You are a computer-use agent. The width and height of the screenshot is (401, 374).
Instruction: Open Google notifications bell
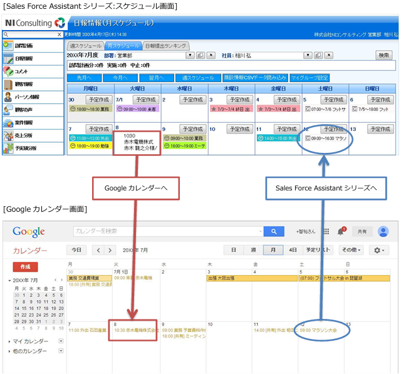(x=340, y=232)
